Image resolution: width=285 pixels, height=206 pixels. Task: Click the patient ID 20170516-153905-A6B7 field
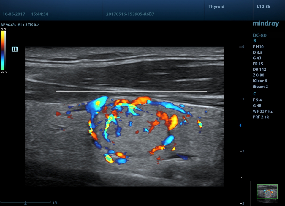pos(130,14)
